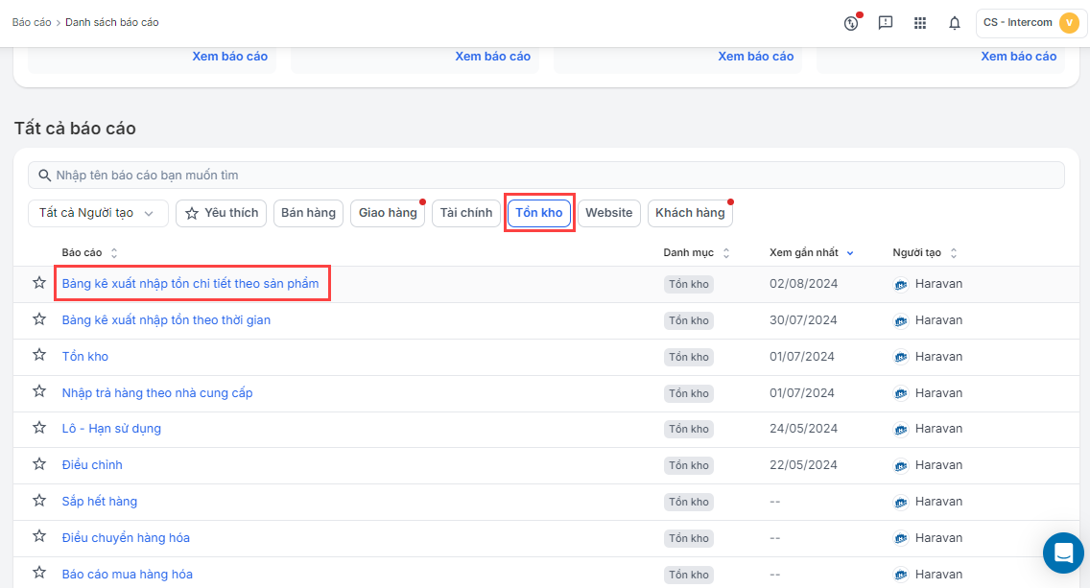Click the Haravan logo in first row
This screenshot has height=588, width=1090.
pos(901,284)
